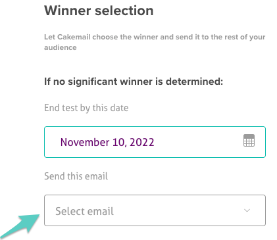The width and height of the screenshot is (277, 240).
Task: Click the '2022' year in the date field
Action: (142, 142)
